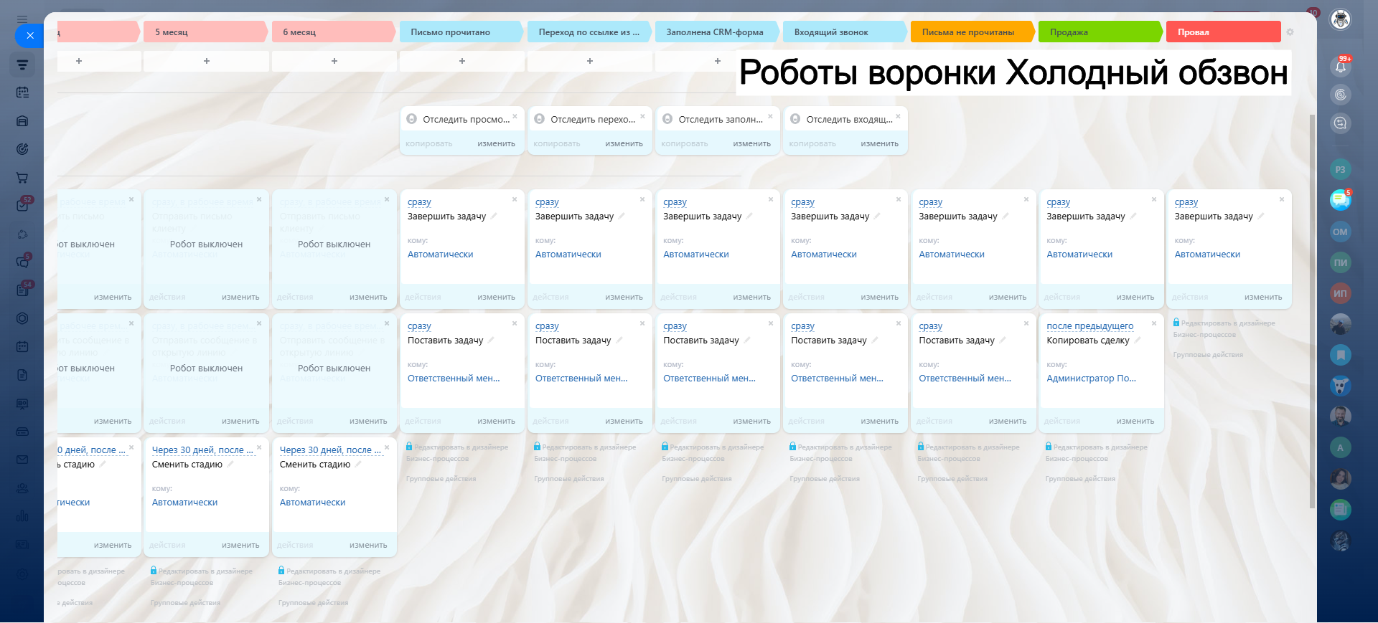Image resolution: width=1378 pixels, height=623 pixels.
Task: Open the chat bubble with 5 badge
Action: (1339, 200)
